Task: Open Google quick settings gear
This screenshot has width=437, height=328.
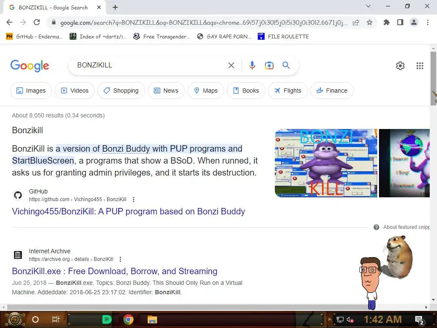Action: pyautogui.click(x=400, y=66)
